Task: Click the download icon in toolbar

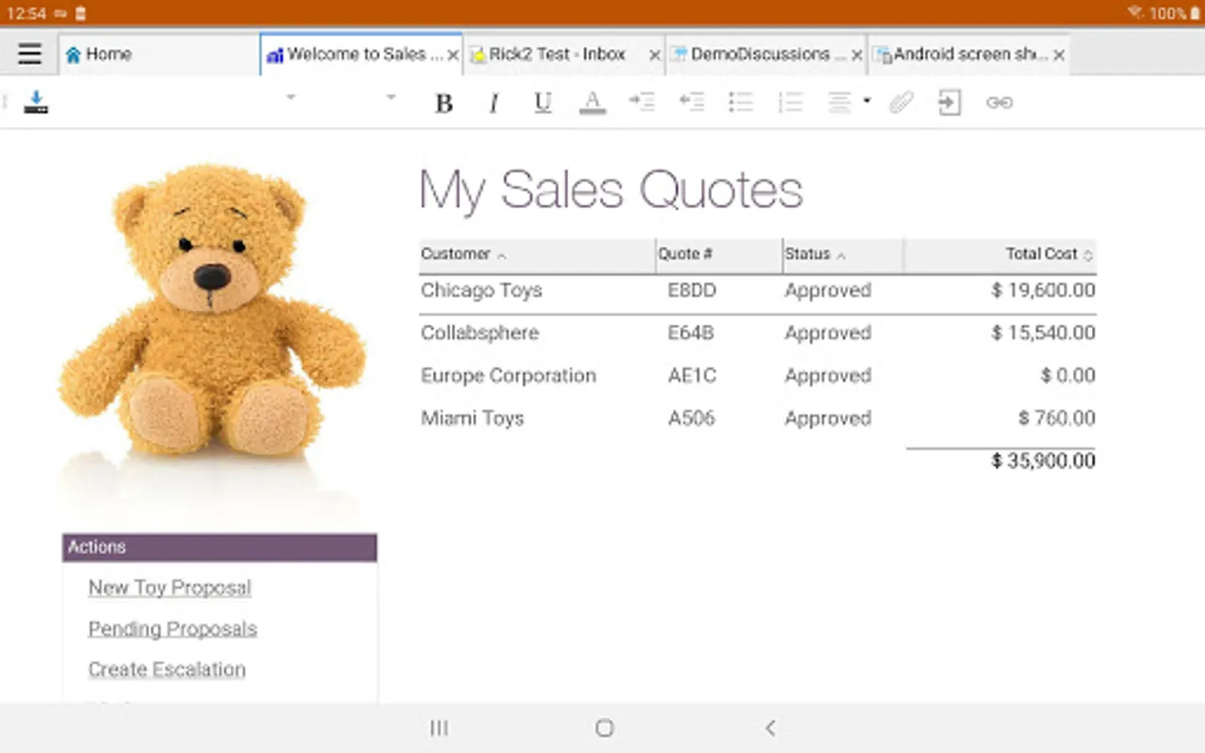Action: point(36,102)
